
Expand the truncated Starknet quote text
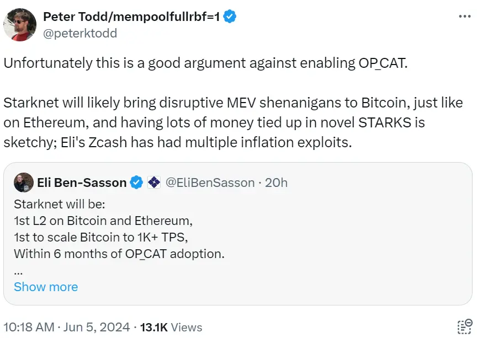46,287
